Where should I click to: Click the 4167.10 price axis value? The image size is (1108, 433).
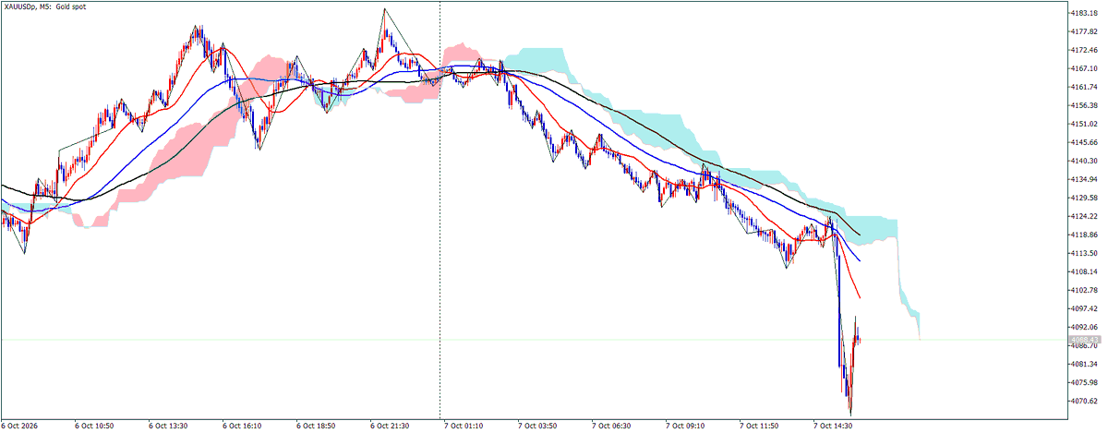1083,68
